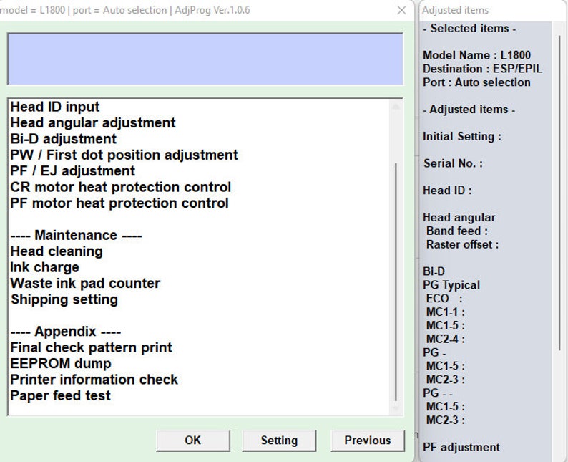
Task: Choose Bi-D adjustment in the list
Action: click(x=64, y=139)
